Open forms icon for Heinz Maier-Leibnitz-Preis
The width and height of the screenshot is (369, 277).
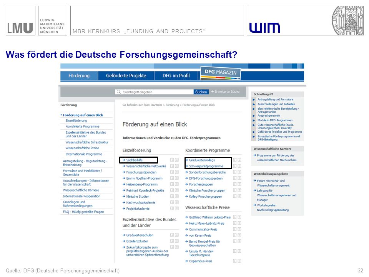[x=239, y=223]
